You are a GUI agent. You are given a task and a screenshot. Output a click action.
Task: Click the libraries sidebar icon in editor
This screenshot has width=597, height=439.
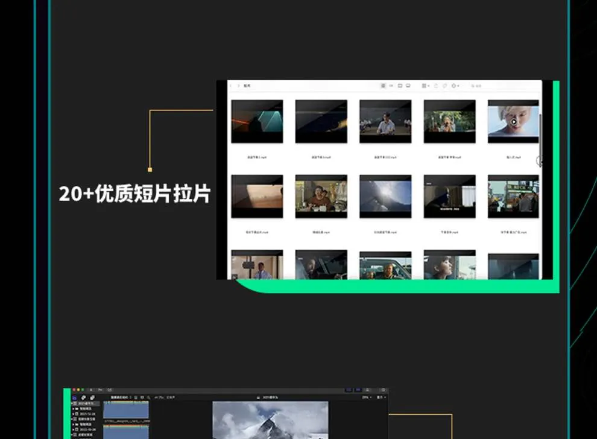point(75,397)
